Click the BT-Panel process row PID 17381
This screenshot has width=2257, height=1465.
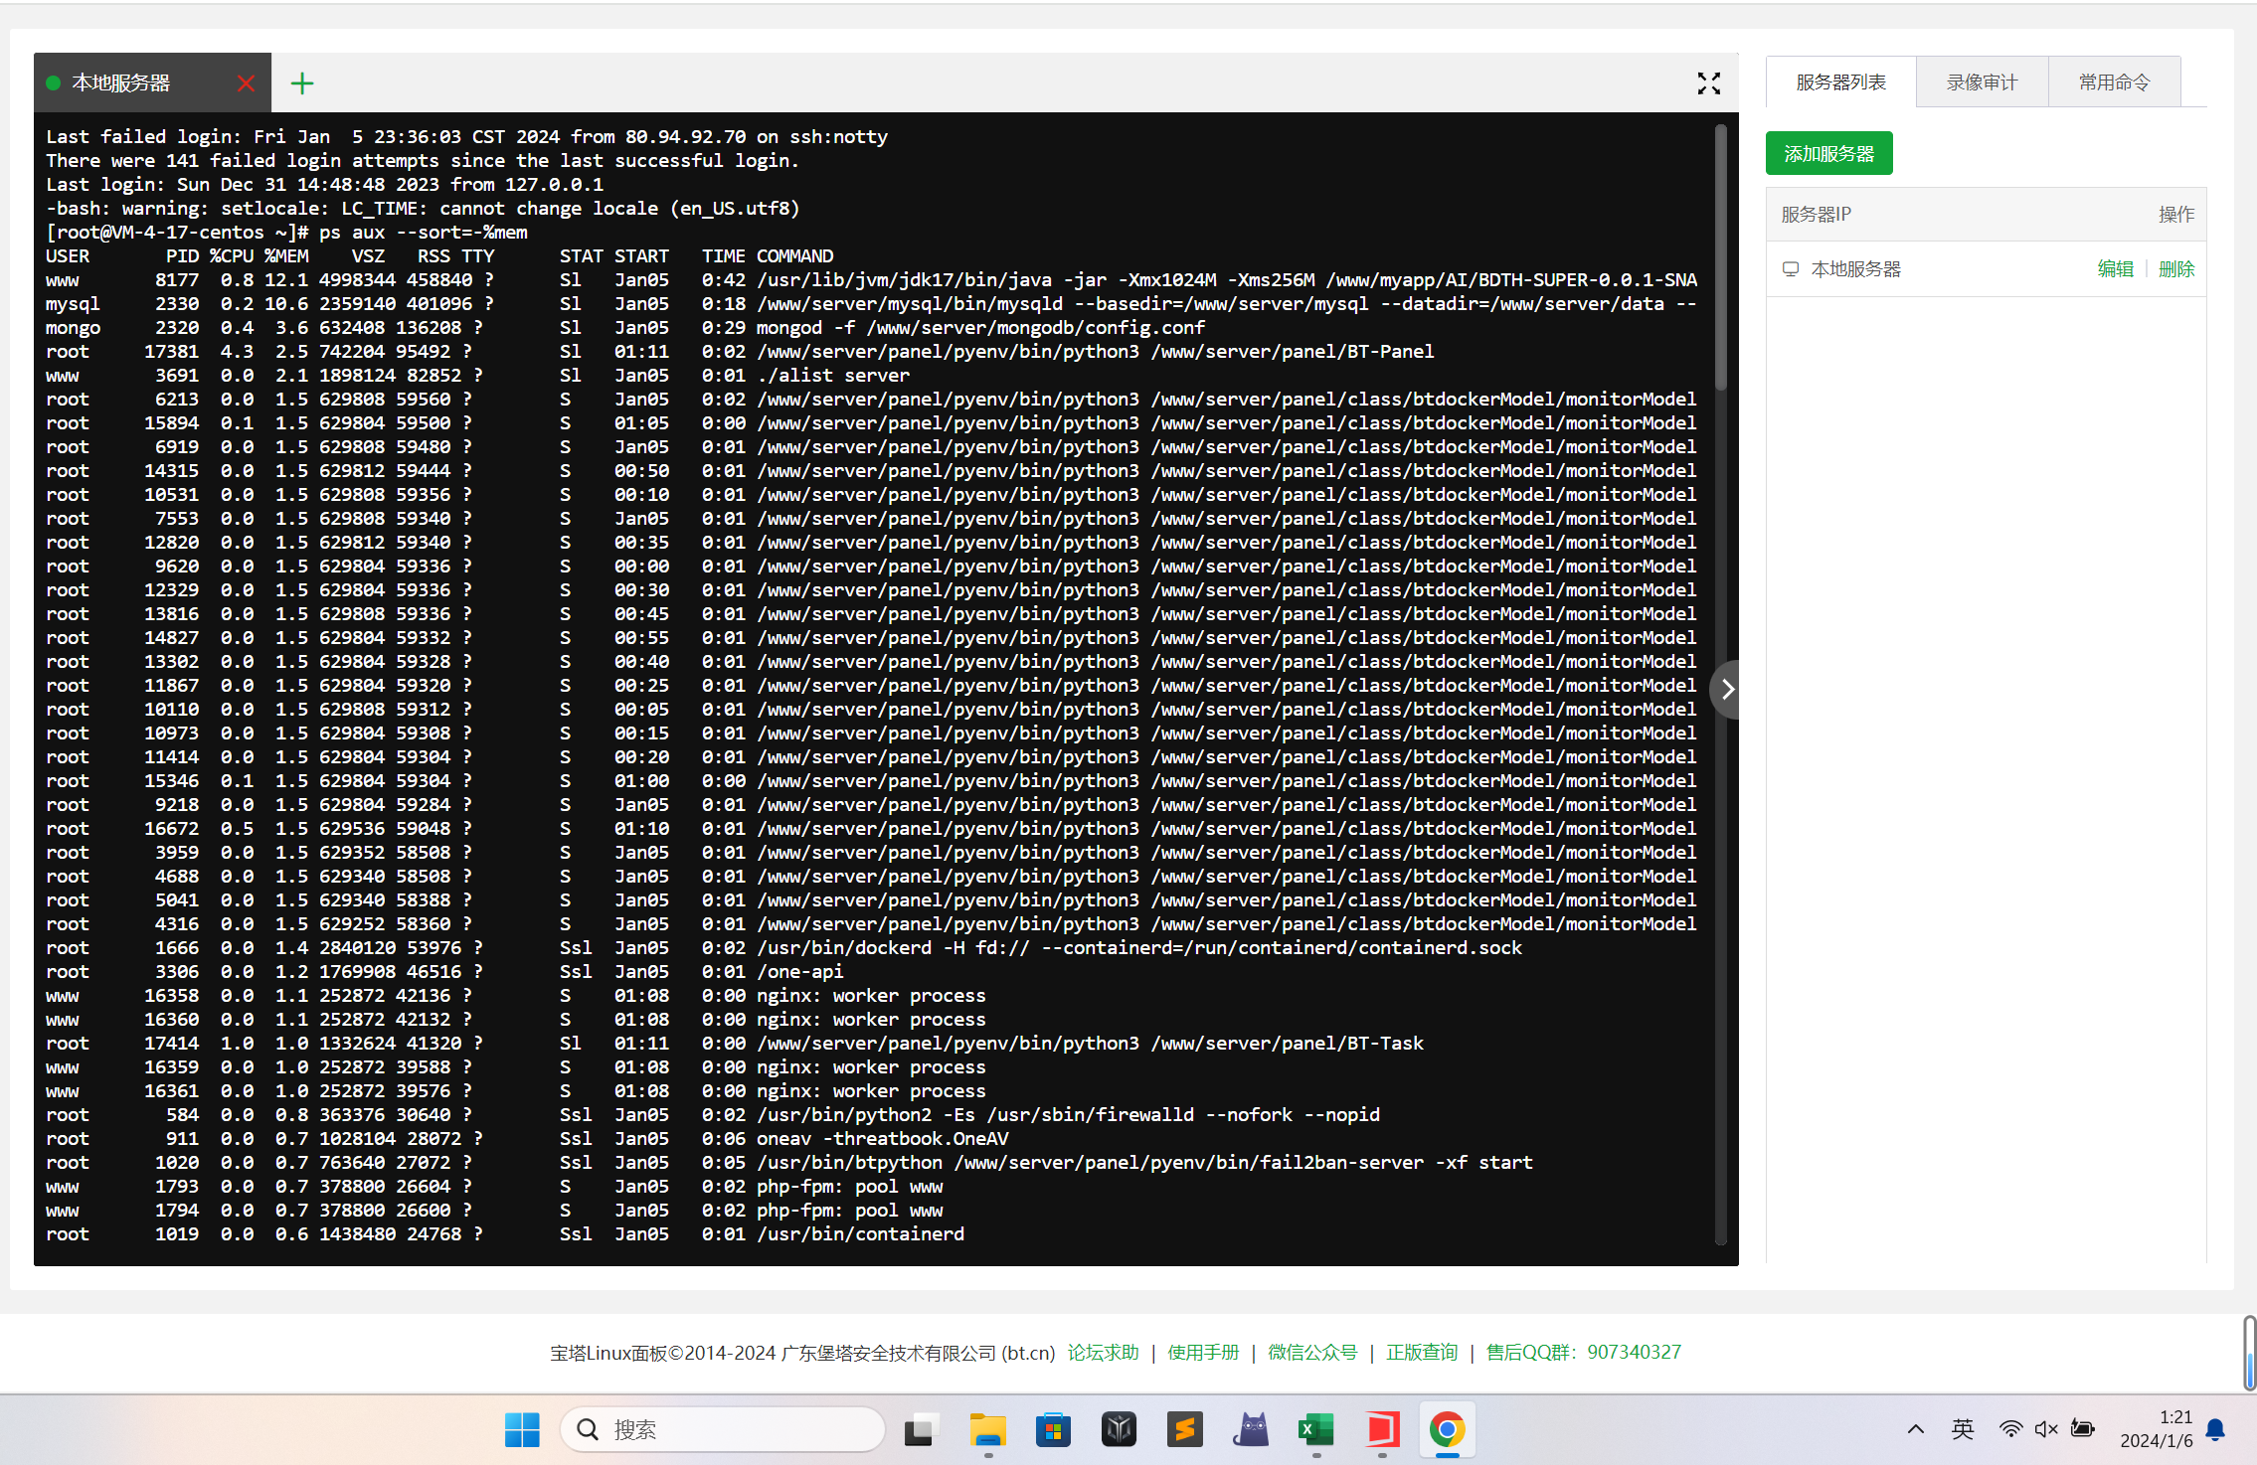[740, 352]
